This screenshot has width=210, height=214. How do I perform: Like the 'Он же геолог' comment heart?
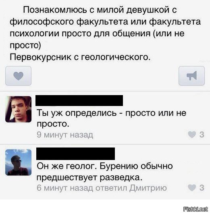pos(192,188)
